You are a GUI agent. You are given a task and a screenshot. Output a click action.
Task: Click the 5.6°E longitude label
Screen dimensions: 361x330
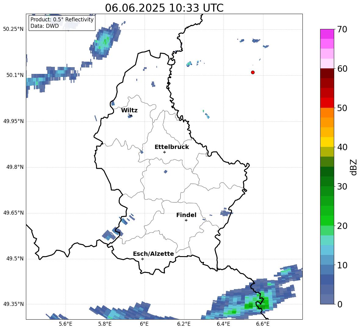(x=66, y=324)
